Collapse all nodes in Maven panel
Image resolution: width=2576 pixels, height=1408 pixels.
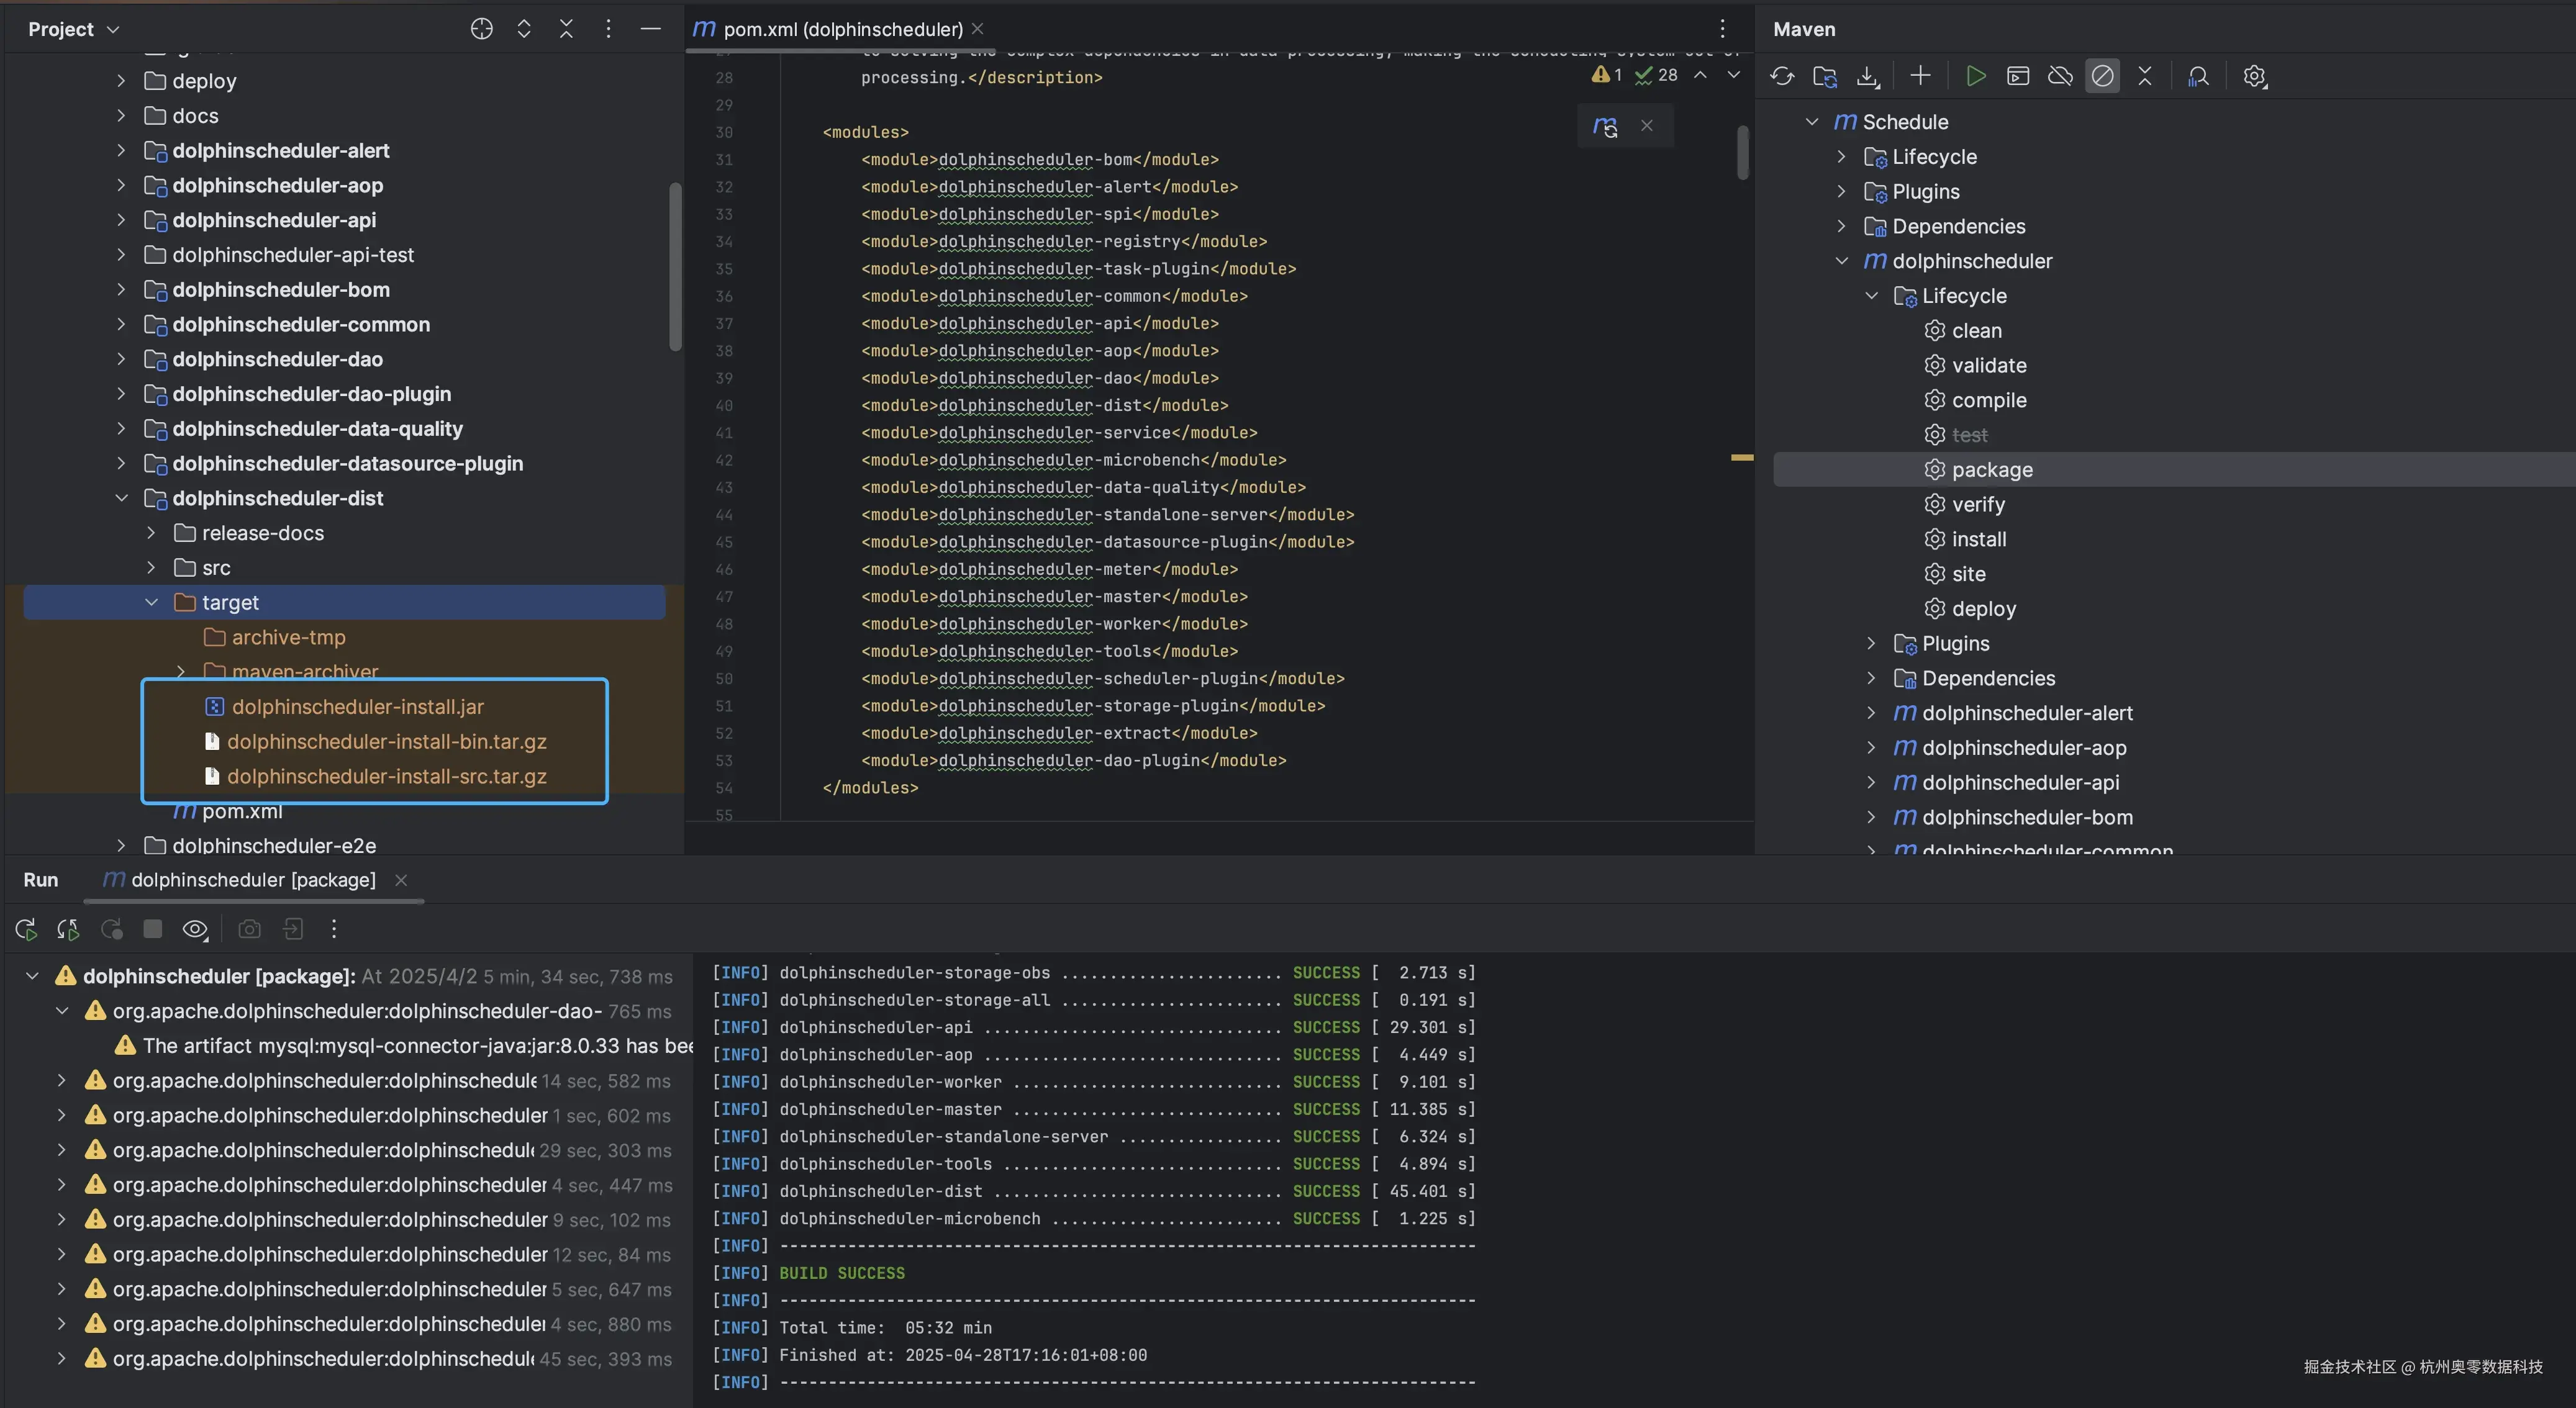(x=2145, y=76)
